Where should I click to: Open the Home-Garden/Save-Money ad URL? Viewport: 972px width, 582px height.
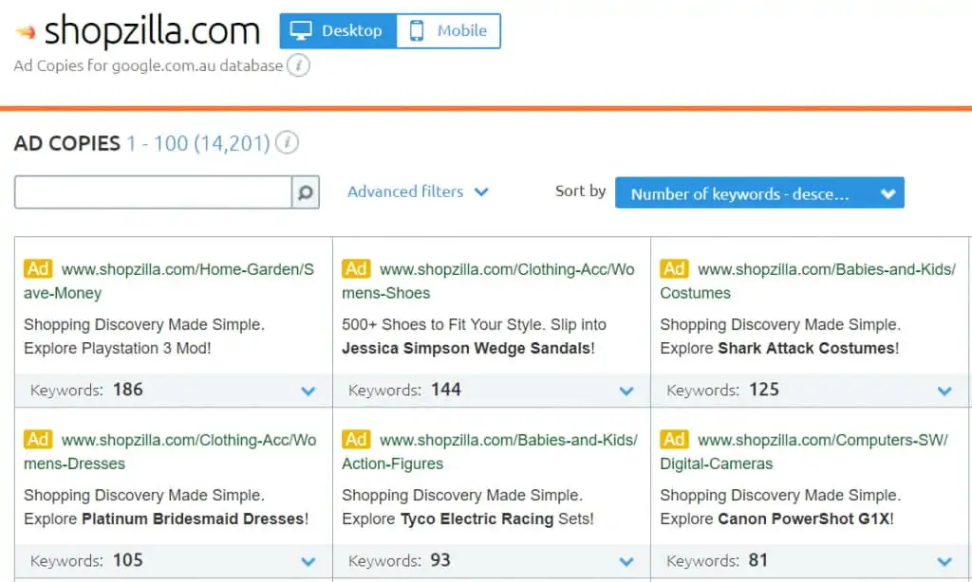(169, 282)
